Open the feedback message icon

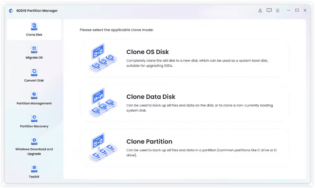[x=269, y=10]
